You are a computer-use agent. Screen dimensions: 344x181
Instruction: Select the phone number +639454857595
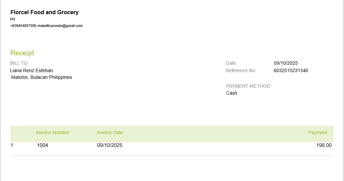[23, 26]
